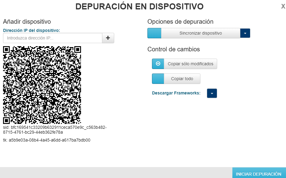Viewport: 286px width, 178px height.
Task: Click the Control de cambios heading
Action: (x=174, y=49)
